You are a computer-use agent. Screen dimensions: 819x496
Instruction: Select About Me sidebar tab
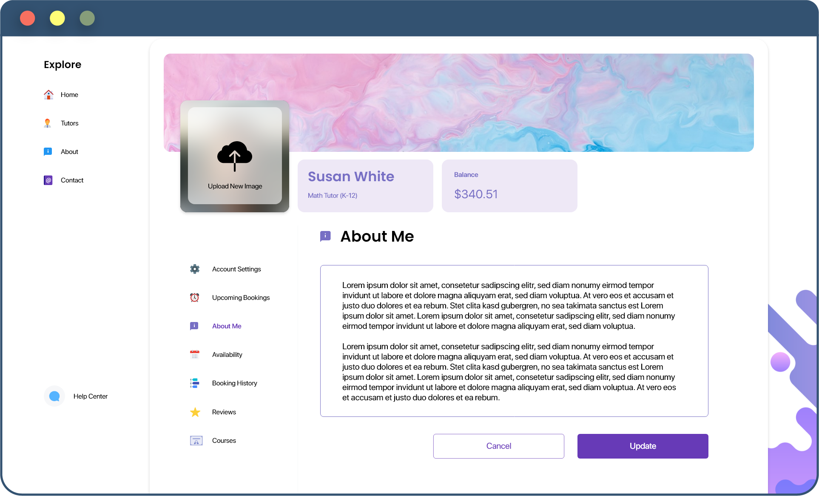point(226,326)
